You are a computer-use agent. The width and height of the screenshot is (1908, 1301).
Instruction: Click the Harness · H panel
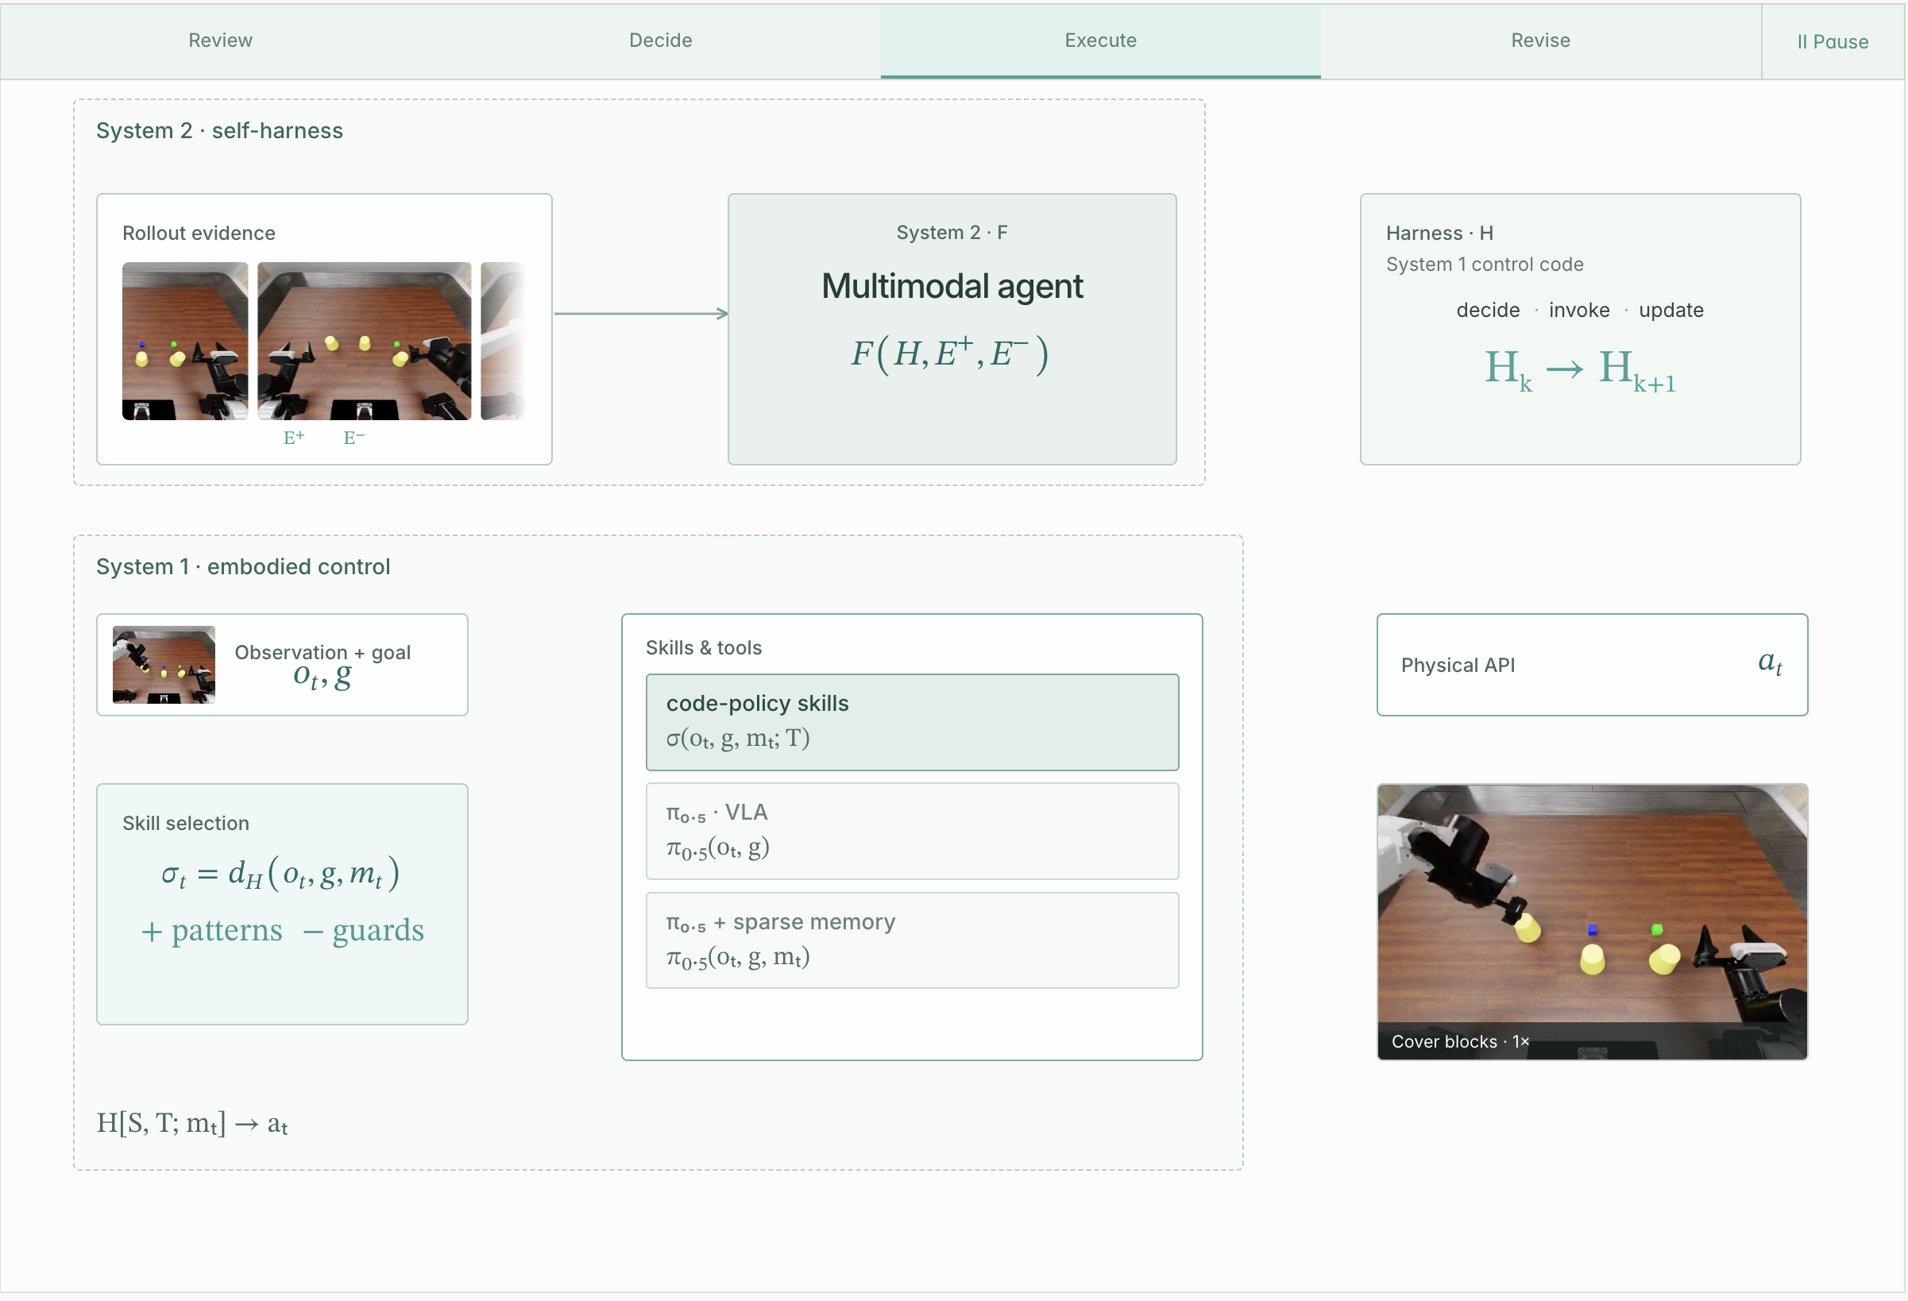(1580, 329)
